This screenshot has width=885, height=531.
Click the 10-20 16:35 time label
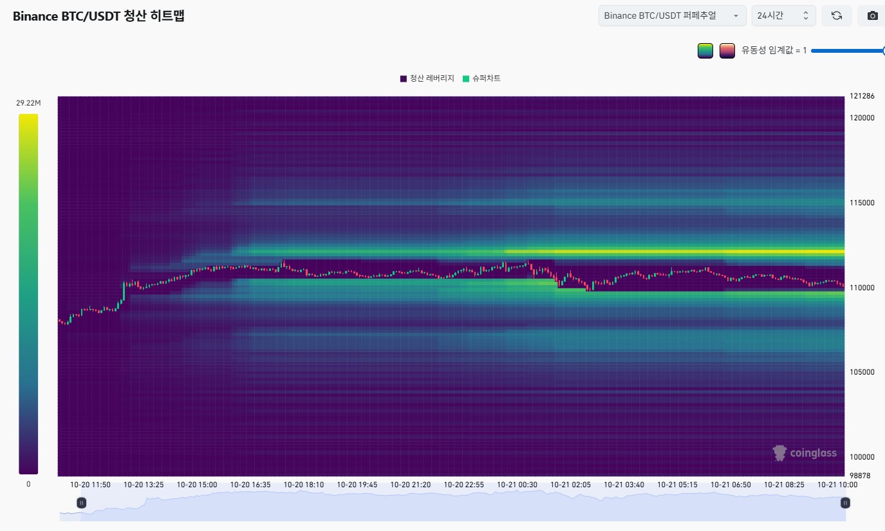tap(250, 485)
